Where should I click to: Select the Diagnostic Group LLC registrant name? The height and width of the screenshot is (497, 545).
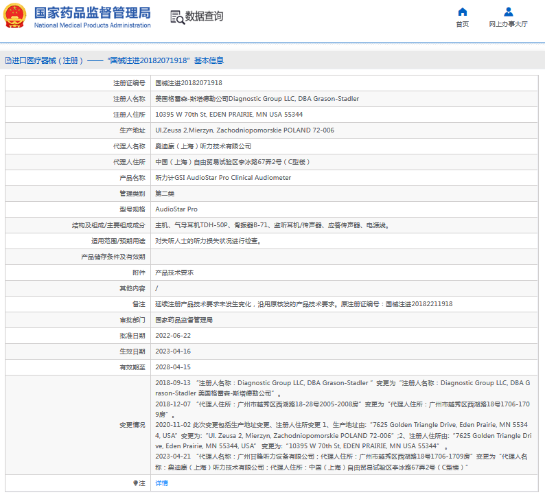257,99
